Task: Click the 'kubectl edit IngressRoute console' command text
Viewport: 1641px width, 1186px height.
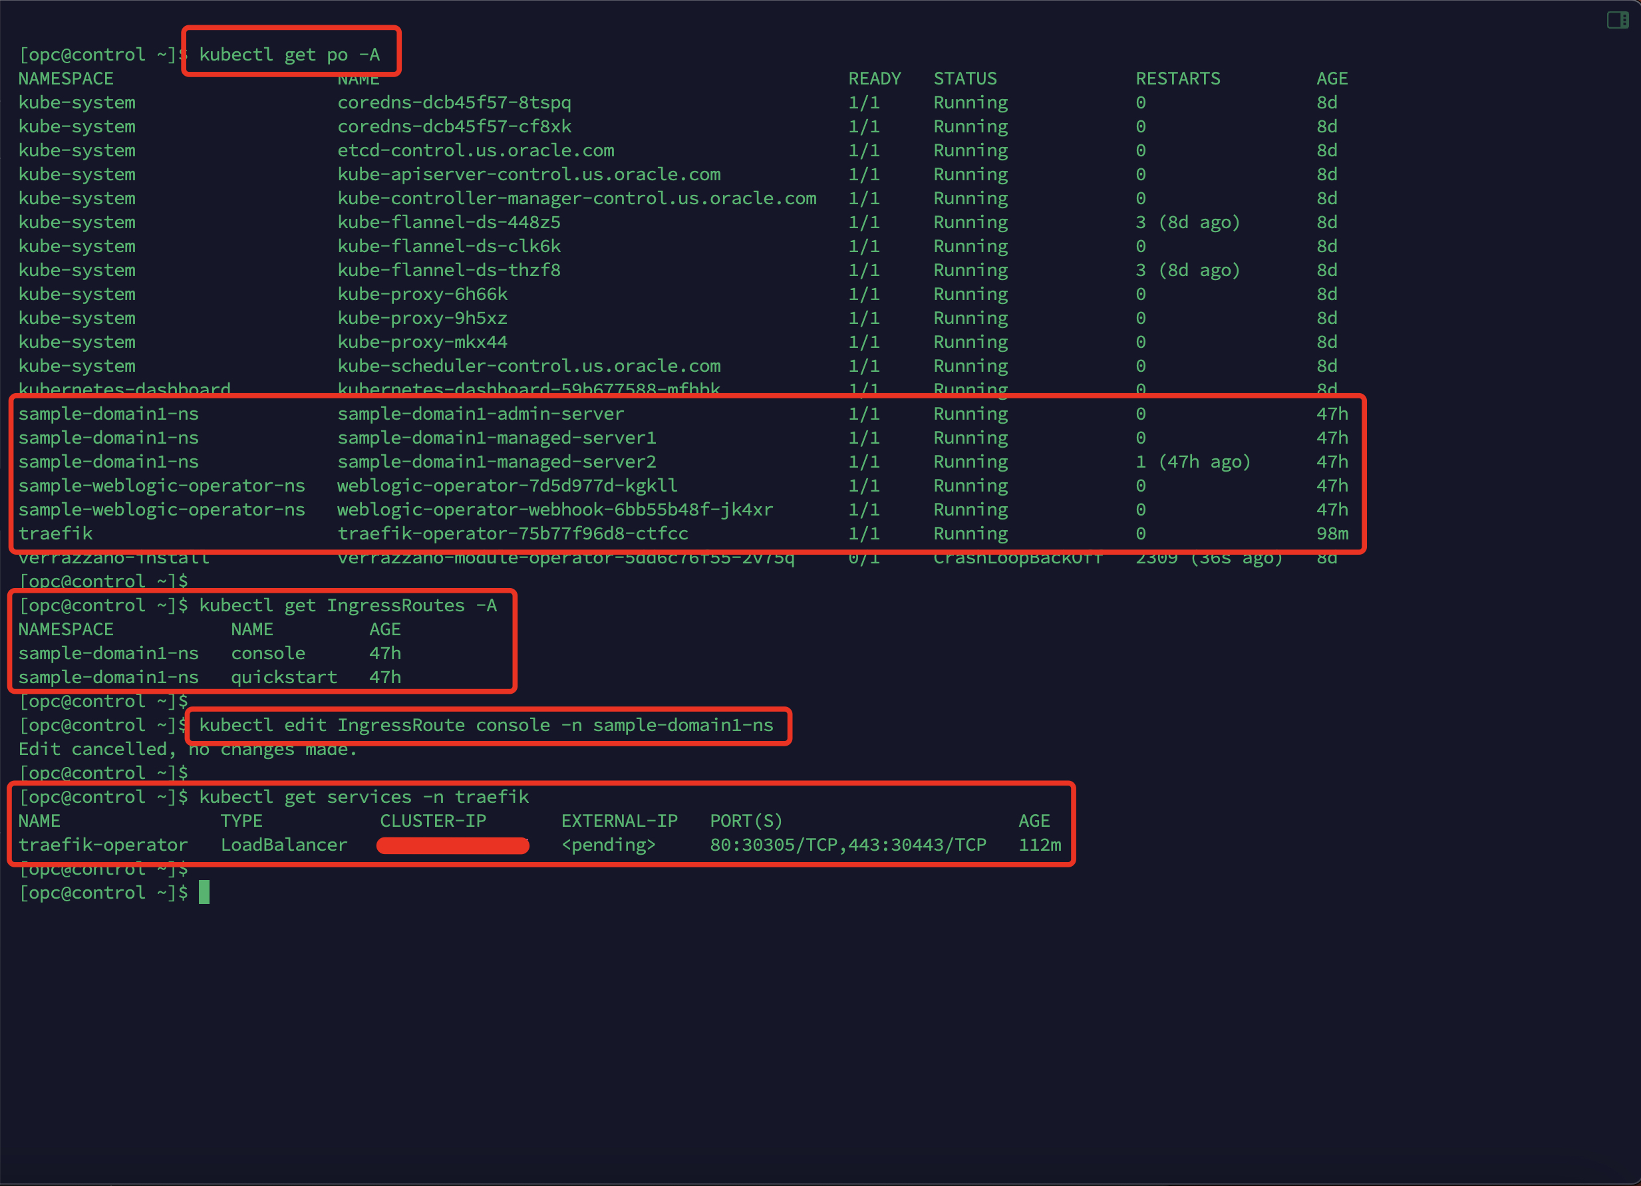Action: 486,725
